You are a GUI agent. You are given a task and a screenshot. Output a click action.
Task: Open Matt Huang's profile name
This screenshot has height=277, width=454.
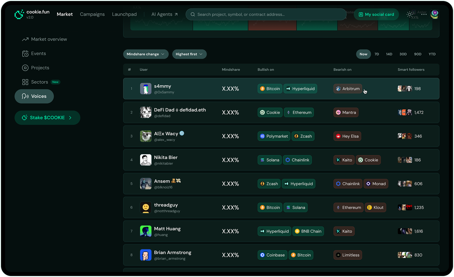pyautogui.click(x=167, y=229)
